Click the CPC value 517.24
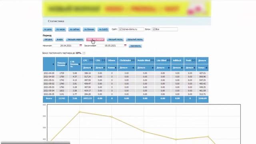256x144 pixels. 88,76
